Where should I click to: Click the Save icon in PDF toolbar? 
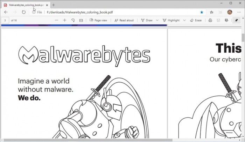[218, 20]
